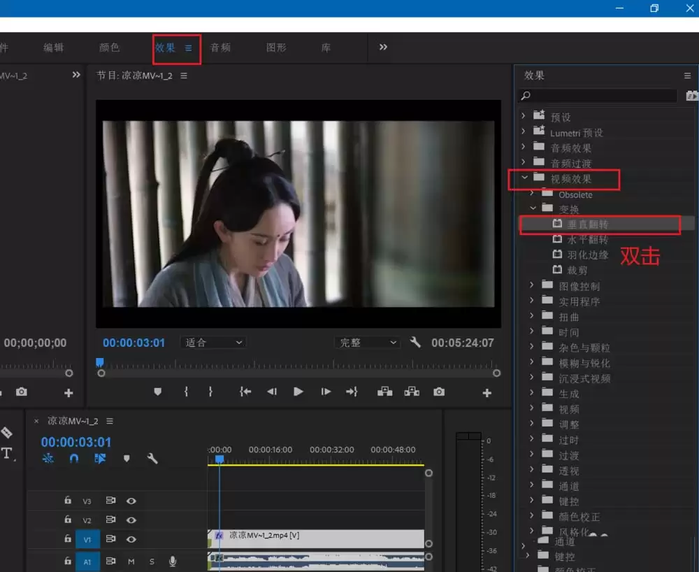This screenshot has height=572, width=699.
Task: Click the Add Marker icon in program monitor
Action: pyautogui.click(x=158, y=392)
